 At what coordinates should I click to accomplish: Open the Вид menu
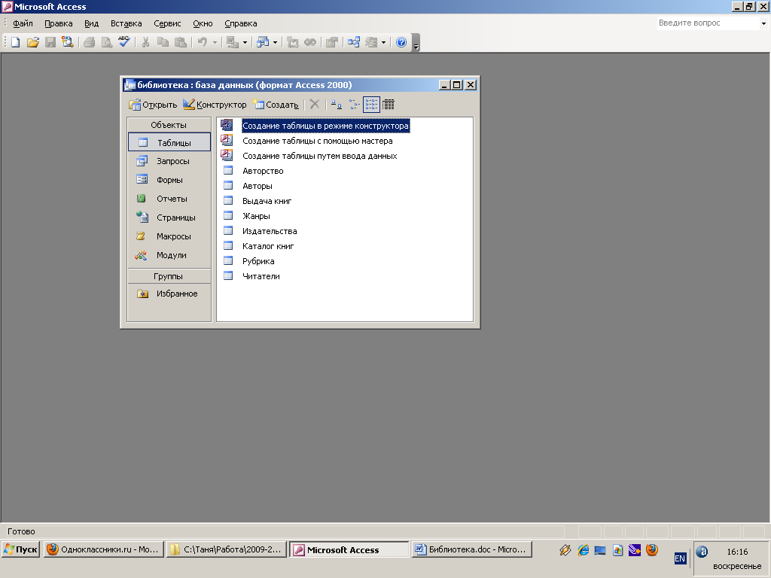[91, 23]
